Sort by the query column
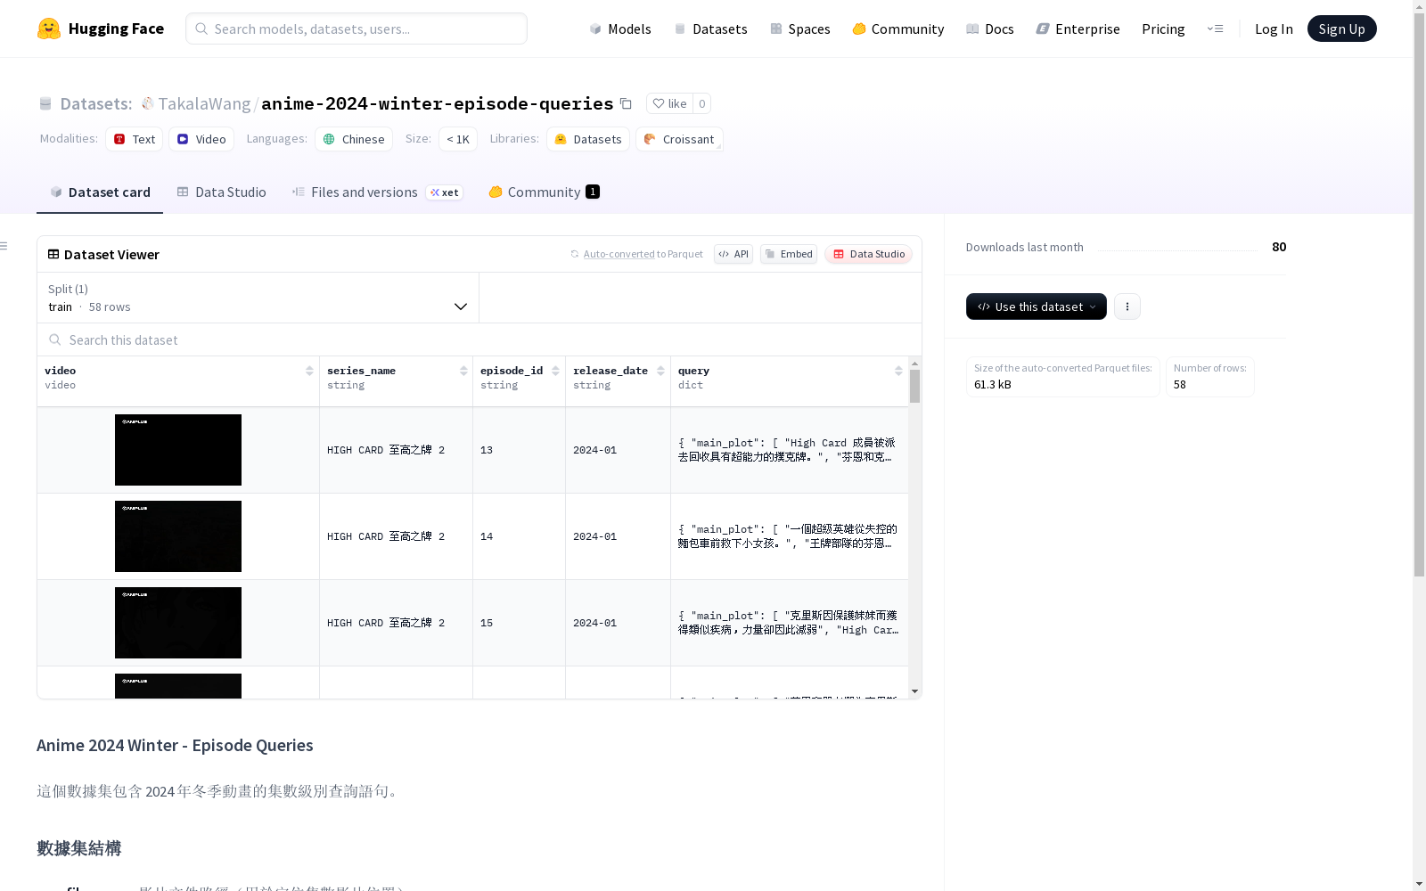The image size is (1426, 891). [x=898, y=371]
